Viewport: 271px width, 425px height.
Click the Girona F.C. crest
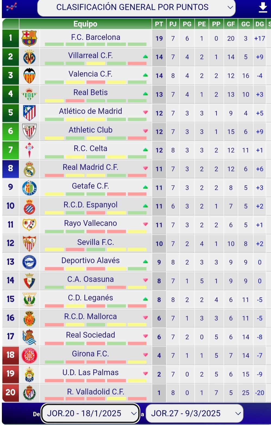[29, 355]
